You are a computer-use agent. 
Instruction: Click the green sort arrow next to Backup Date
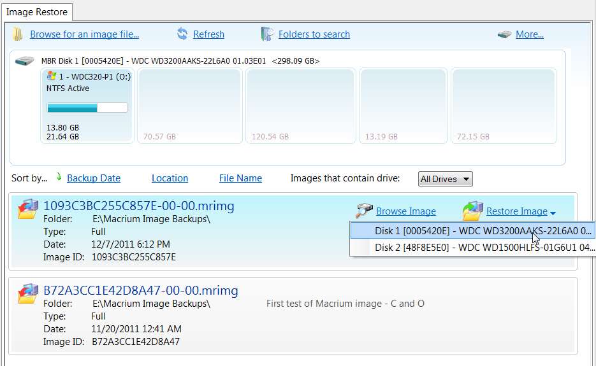pyautogui.click(x=59, y=176)
